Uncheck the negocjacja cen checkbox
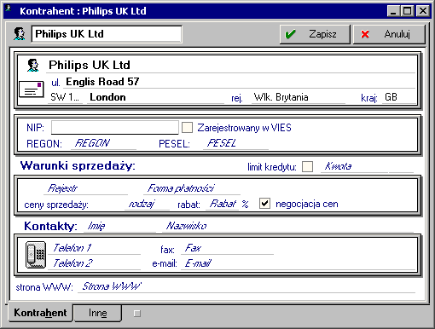Image resolution: width=435 pixels, height=329 pixels. tap(264, 204)
